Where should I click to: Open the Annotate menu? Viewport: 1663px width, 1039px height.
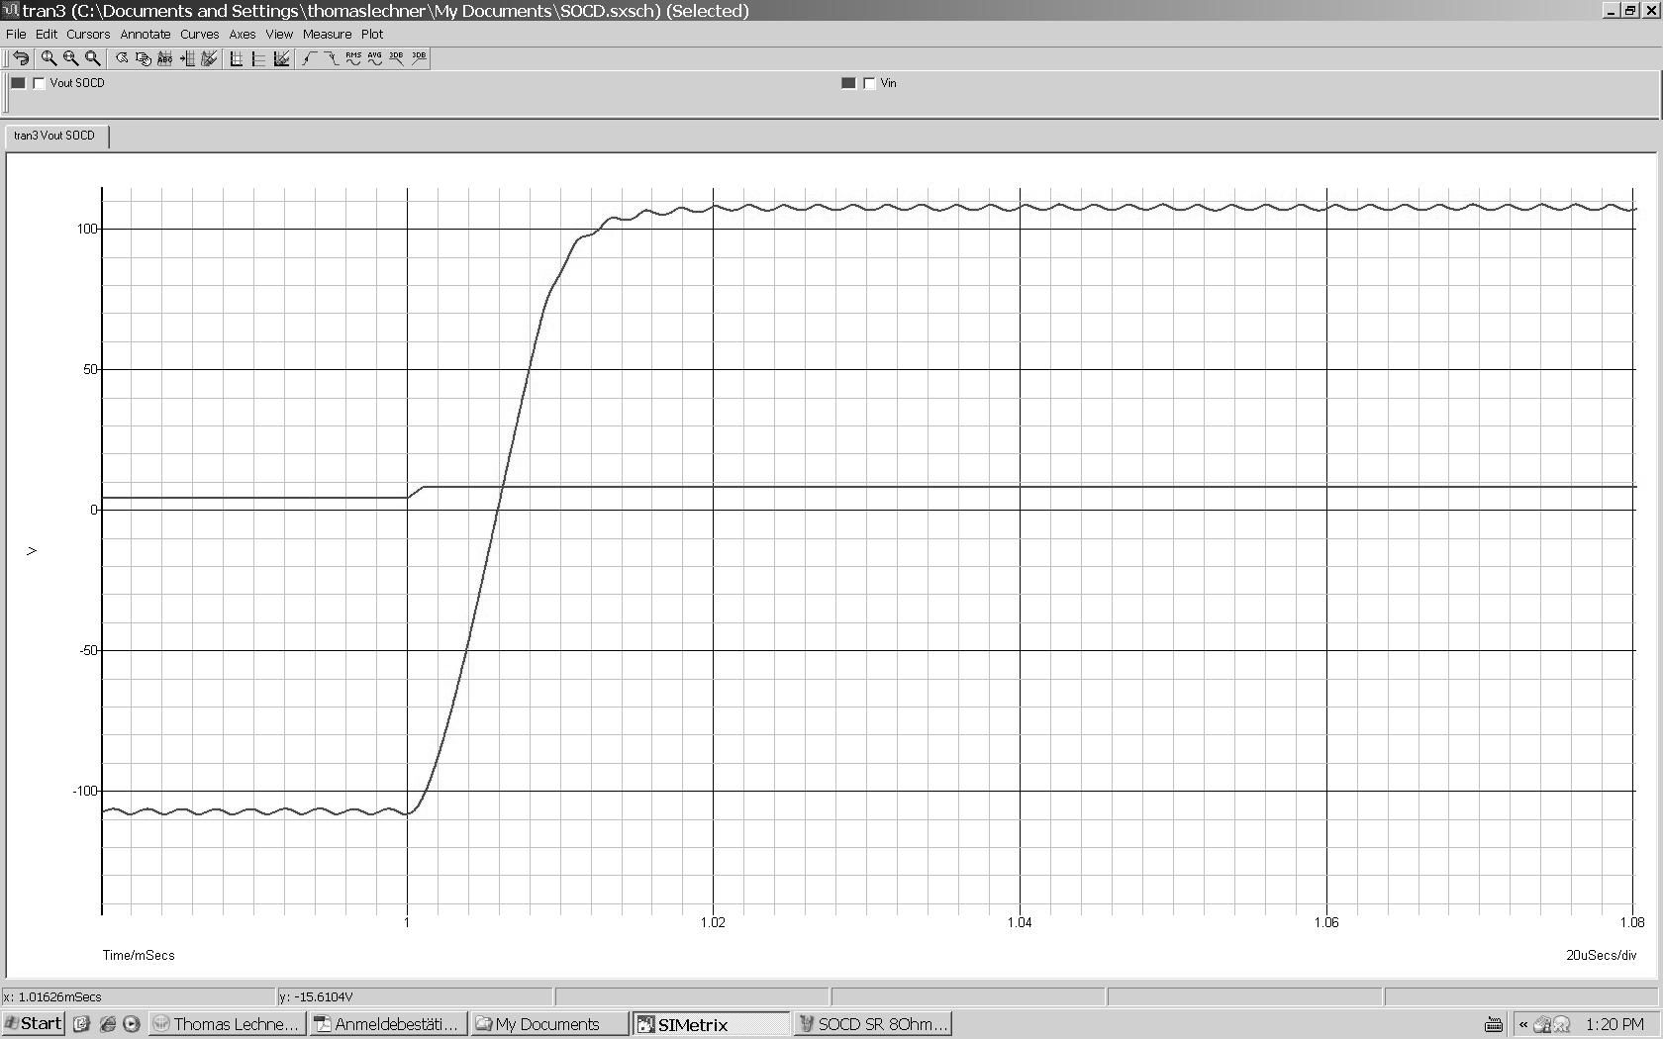point(146,34)
